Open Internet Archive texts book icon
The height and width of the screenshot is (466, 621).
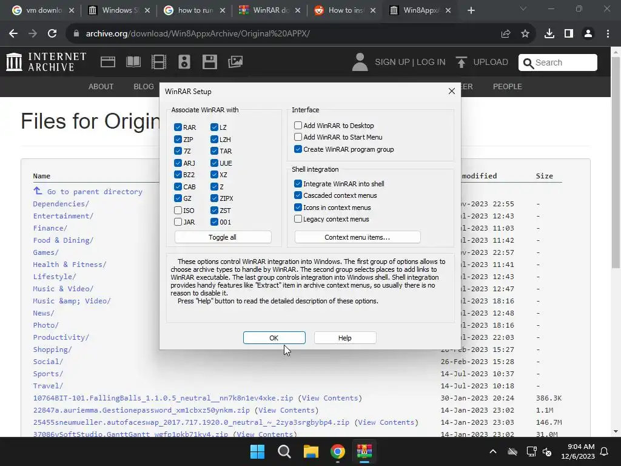point(133,62)
